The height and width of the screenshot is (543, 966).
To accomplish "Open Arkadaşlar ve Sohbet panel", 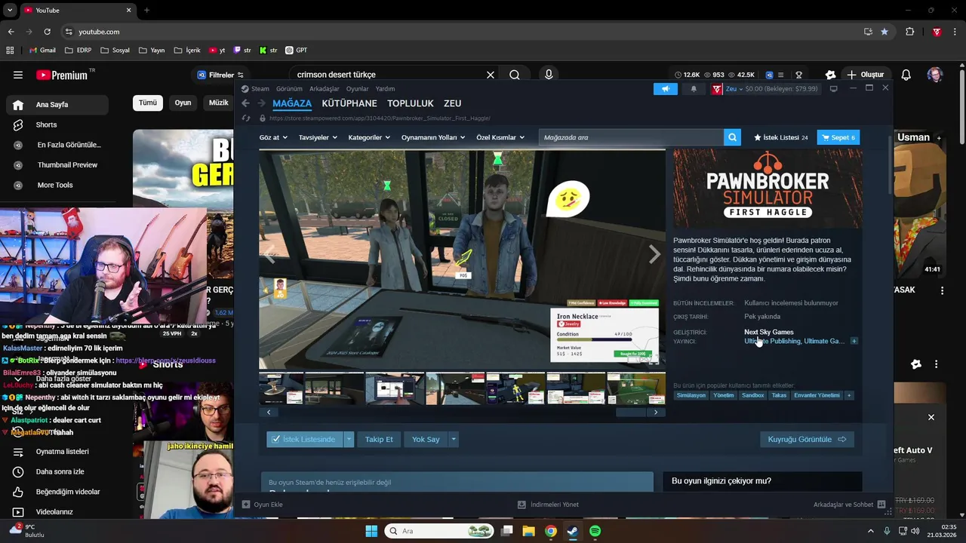I will pos(849,505).
